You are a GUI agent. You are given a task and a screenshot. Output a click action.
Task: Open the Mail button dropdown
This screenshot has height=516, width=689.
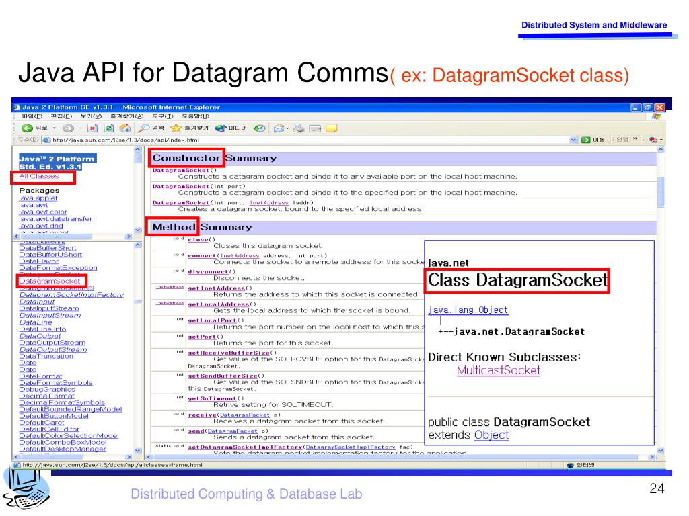point(287,128)
